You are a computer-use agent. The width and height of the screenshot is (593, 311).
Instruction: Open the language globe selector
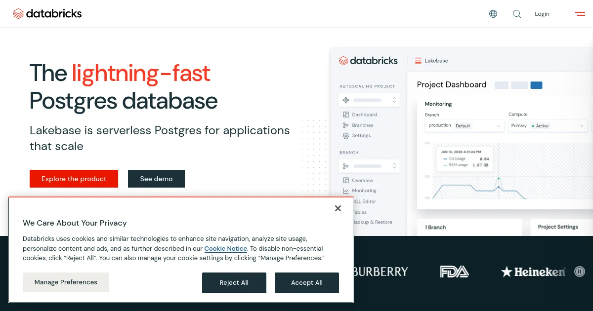[493, 14]
